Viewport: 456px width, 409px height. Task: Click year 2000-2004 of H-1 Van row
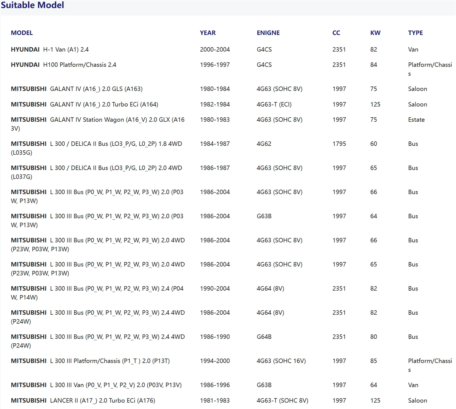pos(215,49)
